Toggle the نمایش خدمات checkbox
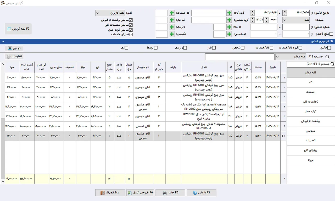The height and width of the screenshot is (201, 335). pos(131,34)
